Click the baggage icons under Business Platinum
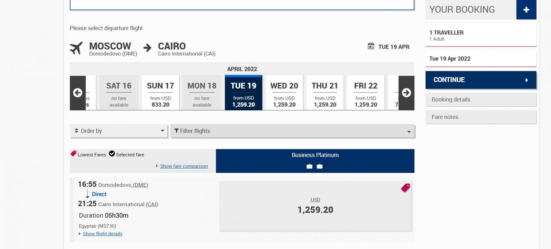Image resolution: width=551 pixels, height=249 pixels. pos(315,166)
